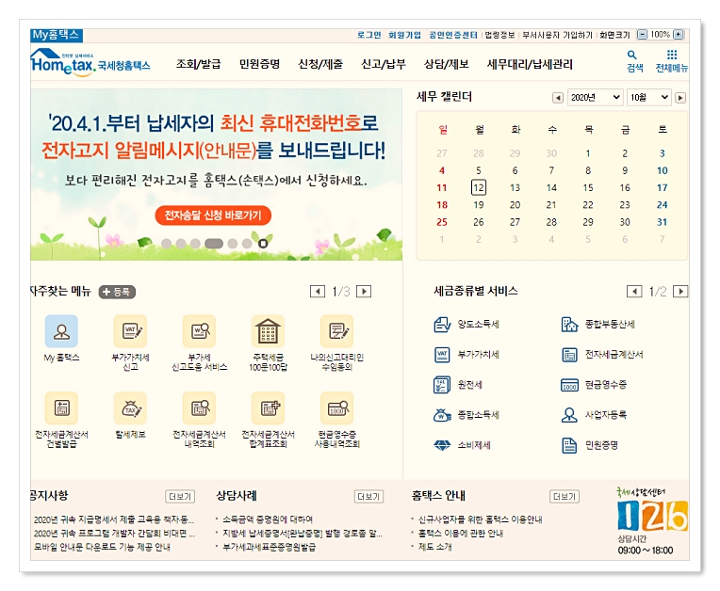Open the 공인인증센터 link
The image size is (720, 591).
[453, 35]
